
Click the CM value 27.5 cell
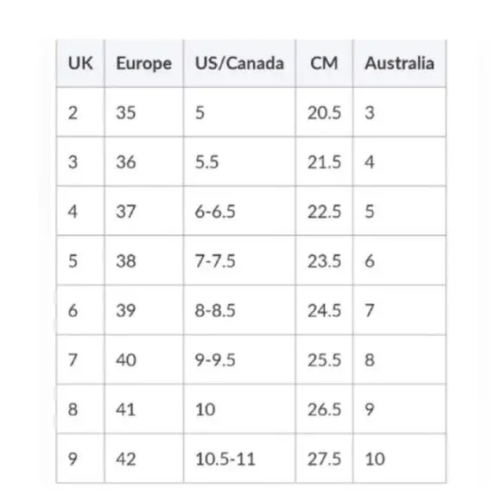click(x=324, y=459)
